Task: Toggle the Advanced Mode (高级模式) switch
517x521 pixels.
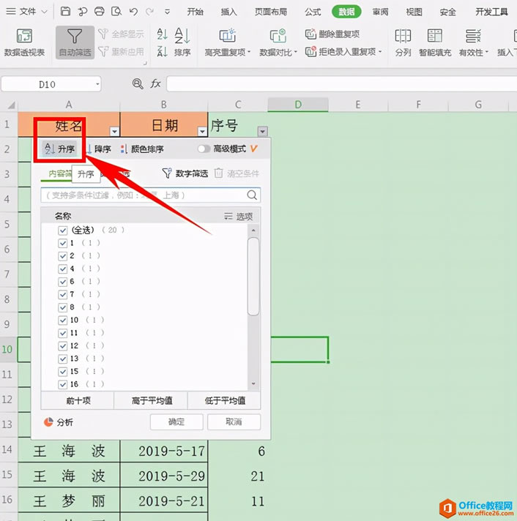Action: (x=204, y=149)
